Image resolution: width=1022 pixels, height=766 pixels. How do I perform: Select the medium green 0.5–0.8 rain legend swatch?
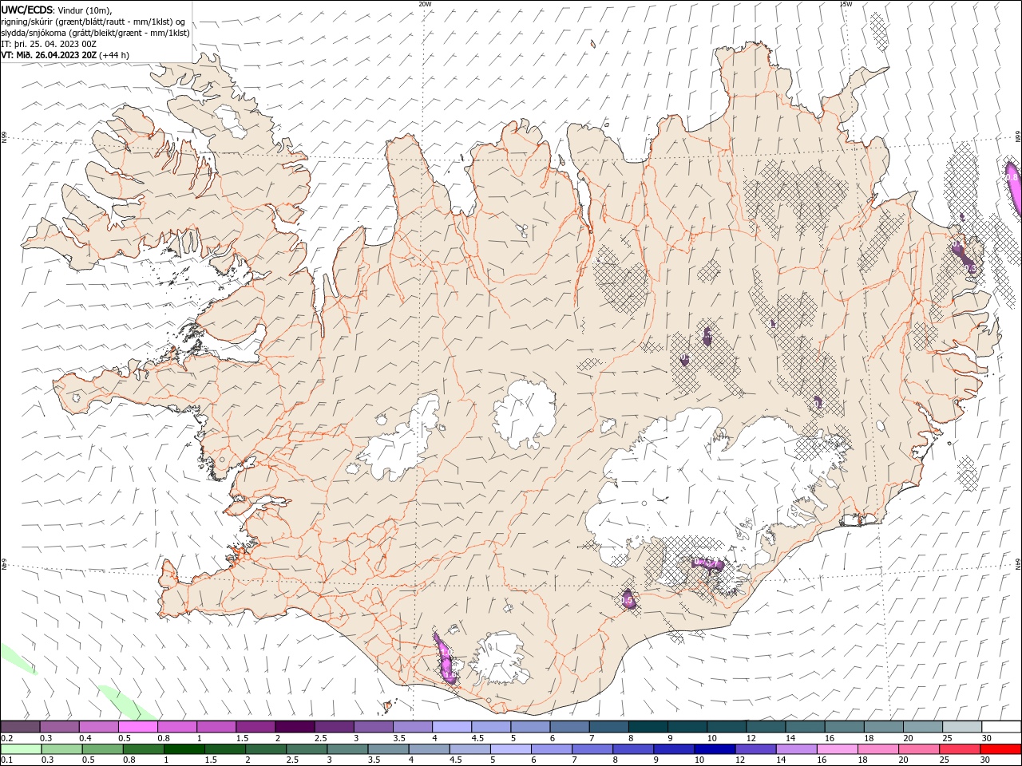101,749
